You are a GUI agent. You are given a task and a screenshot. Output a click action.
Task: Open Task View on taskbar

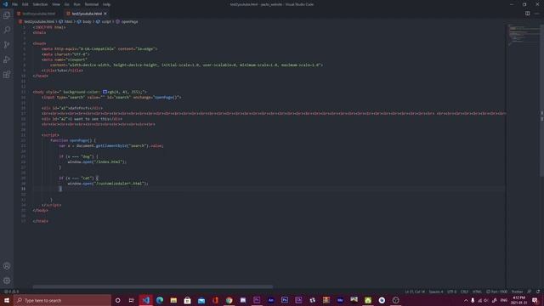tap(132, 300)
